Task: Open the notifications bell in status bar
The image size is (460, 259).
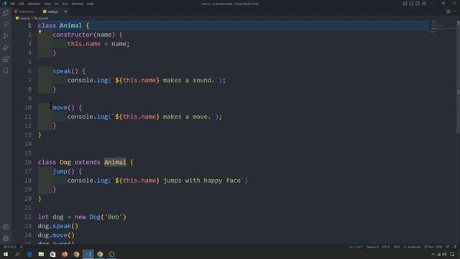Action: click(x=455, y=247)
